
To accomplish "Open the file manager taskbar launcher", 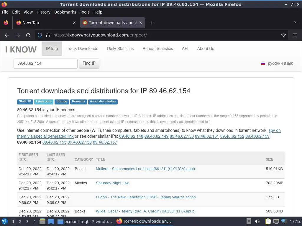I will pos(42,221).
